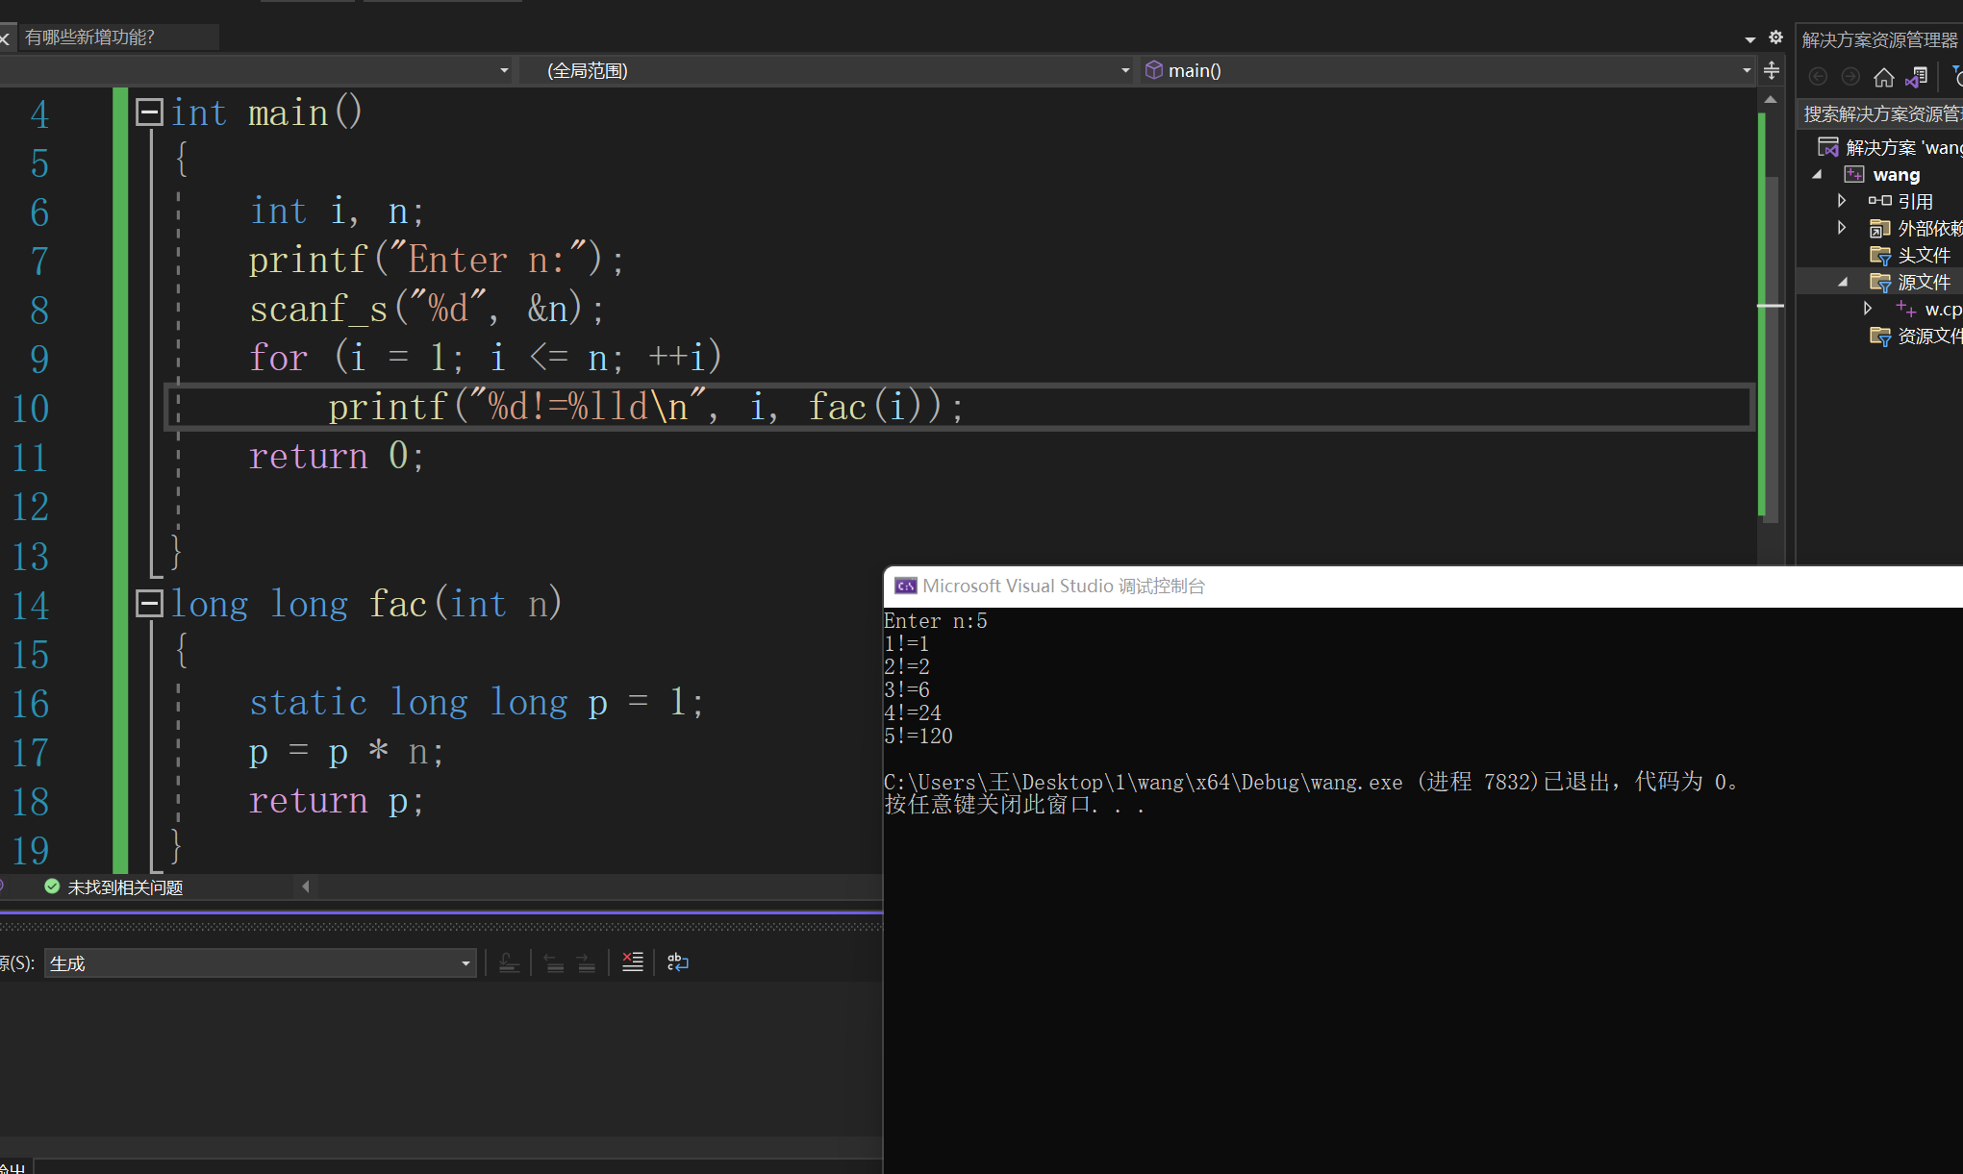1963x1174 pixels.
Task: Click editor window settings gear icon
Action: pyautogui.click(x=1775, y=37)
